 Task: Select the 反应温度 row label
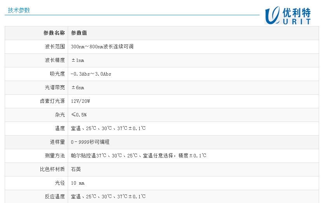(x=55, y=197)
